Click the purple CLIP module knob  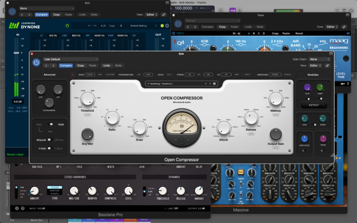(307, 88)
